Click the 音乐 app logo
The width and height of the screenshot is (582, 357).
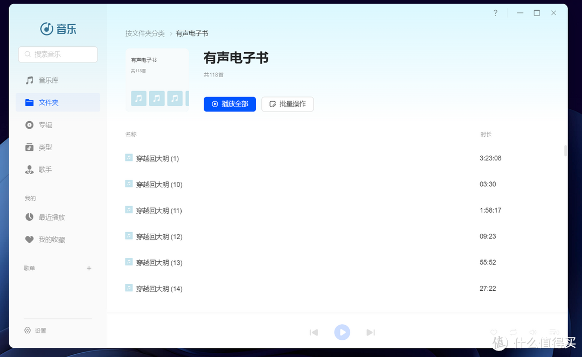pos(58,29)
